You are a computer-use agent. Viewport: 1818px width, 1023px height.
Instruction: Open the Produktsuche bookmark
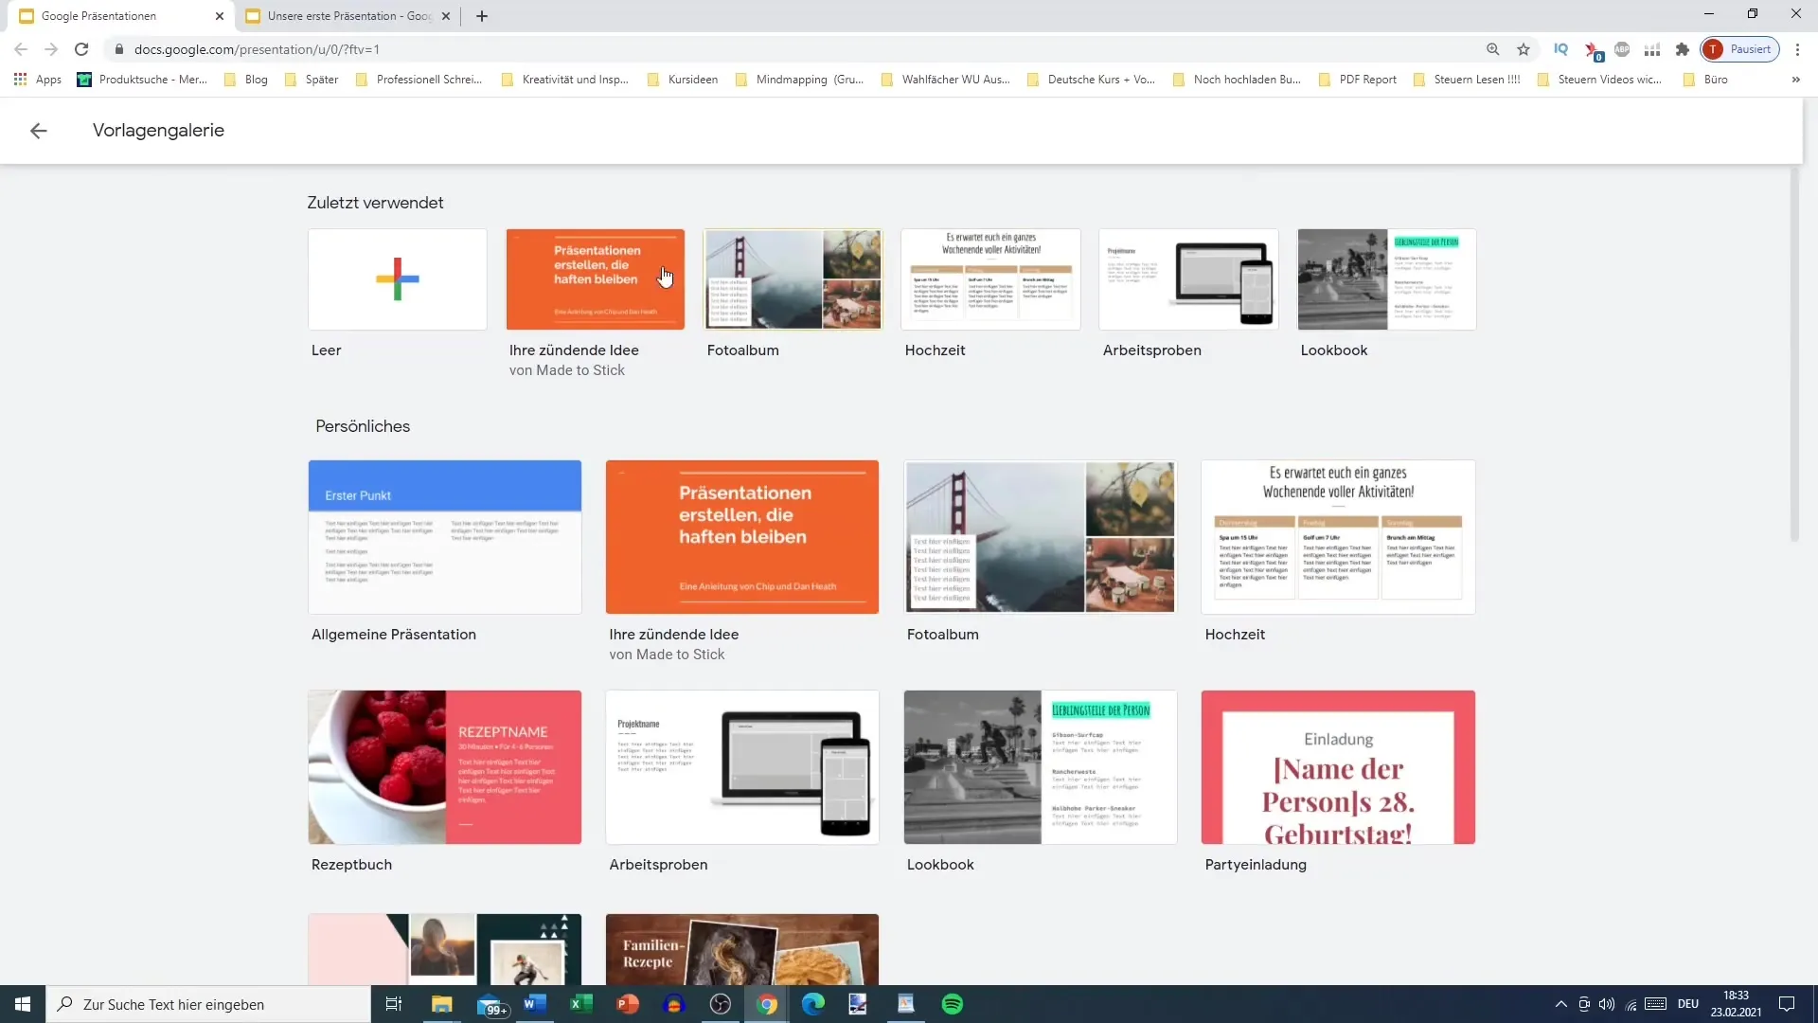[142, 80]
